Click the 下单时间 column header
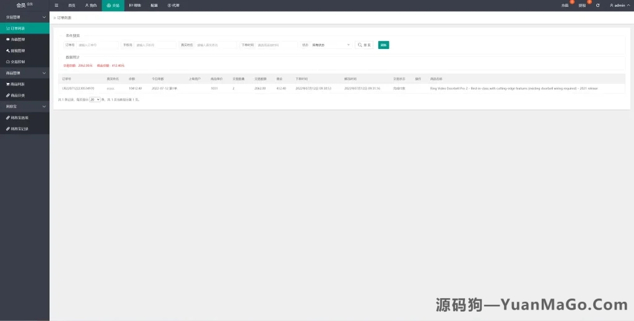The image size is (634, 321). 302,79
